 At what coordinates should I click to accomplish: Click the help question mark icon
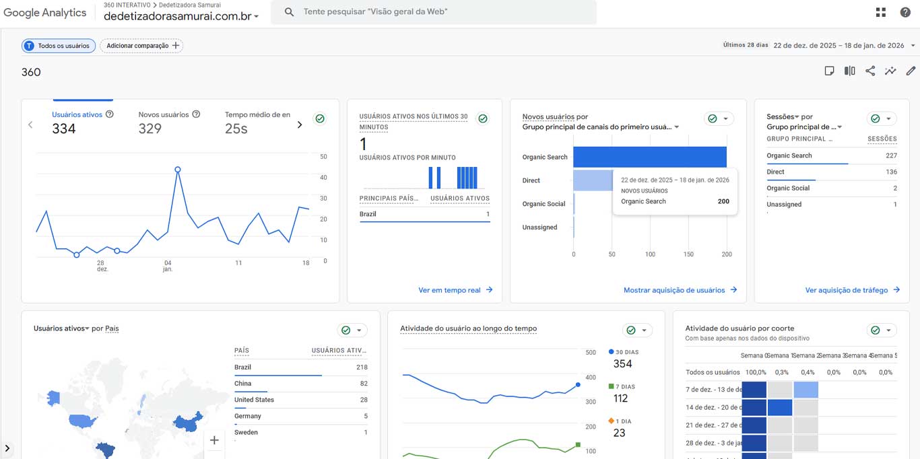(x=905, y=12)
